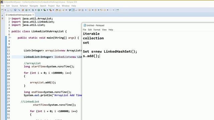Open Eclipse Search menu

pos(43,6)
